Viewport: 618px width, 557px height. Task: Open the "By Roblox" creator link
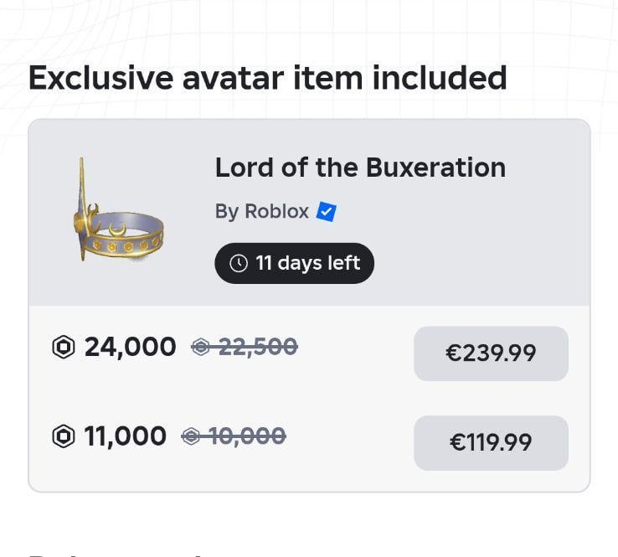(x=262, y=212)
